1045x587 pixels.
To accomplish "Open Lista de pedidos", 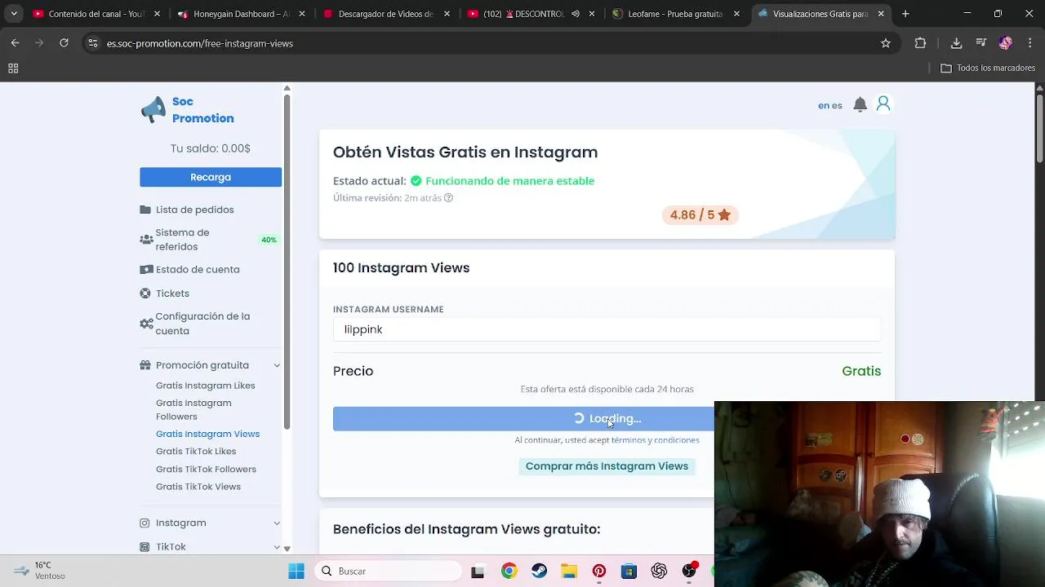I will tap(195, 210).
